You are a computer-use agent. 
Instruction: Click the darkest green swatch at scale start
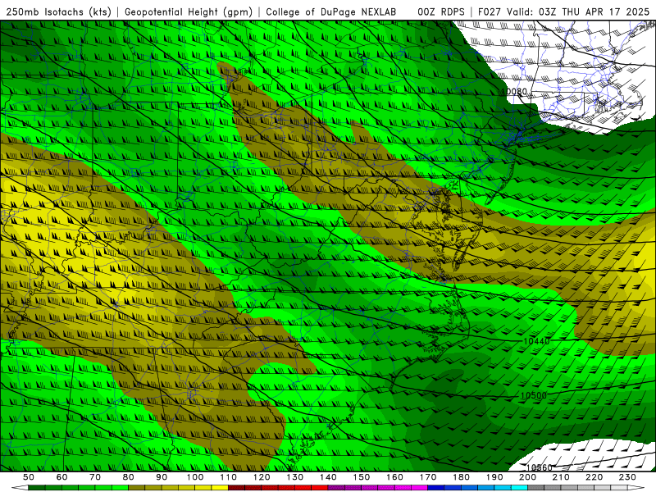[36, 488]
